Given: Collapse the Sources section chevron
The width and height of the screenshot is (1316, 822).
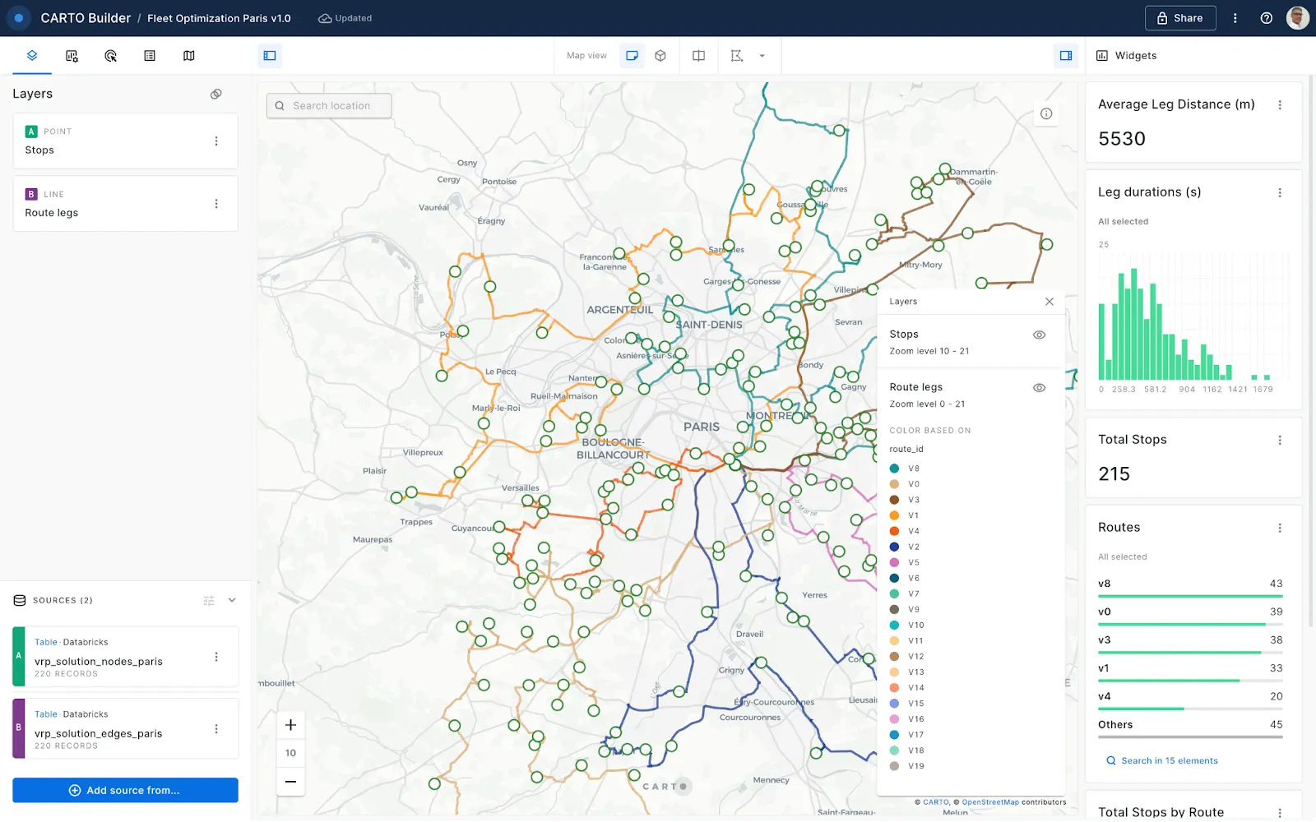Looking at the screenshot, I should point(231,600).
